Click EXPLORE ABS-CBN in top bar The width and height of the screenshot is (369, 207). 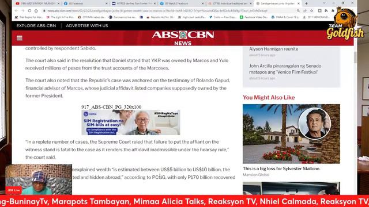click(36, 25)
